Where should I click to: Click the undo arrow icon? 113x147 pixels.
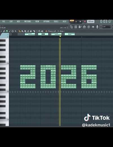[15, 31]
